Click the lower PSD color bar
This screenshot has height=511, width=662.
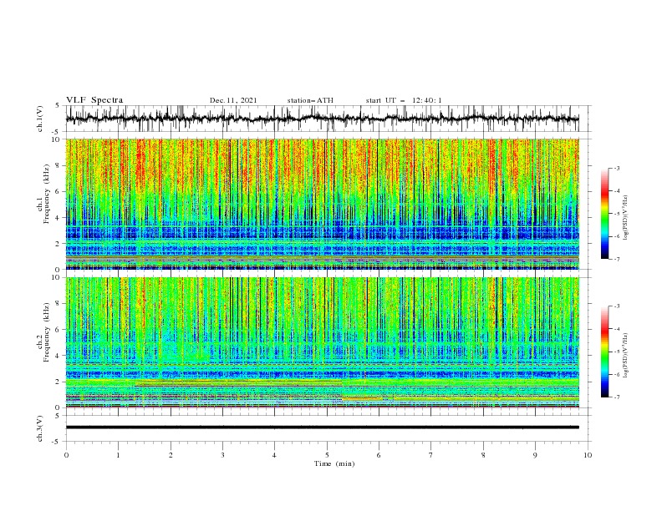click(604, 352)
